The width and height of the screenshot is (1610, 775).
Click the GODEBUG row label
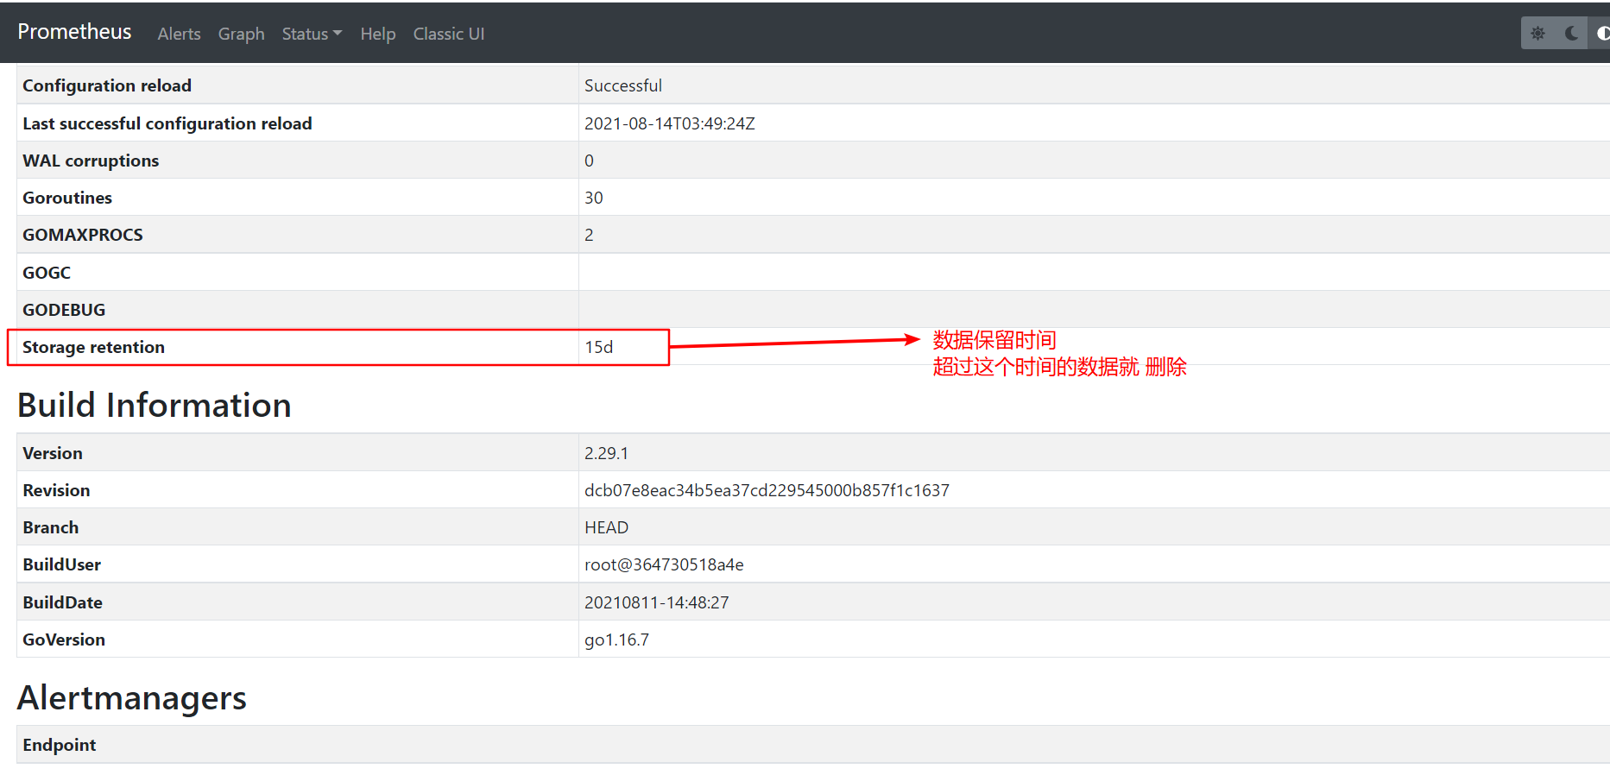pyautogui.click(x=64, y=310)
